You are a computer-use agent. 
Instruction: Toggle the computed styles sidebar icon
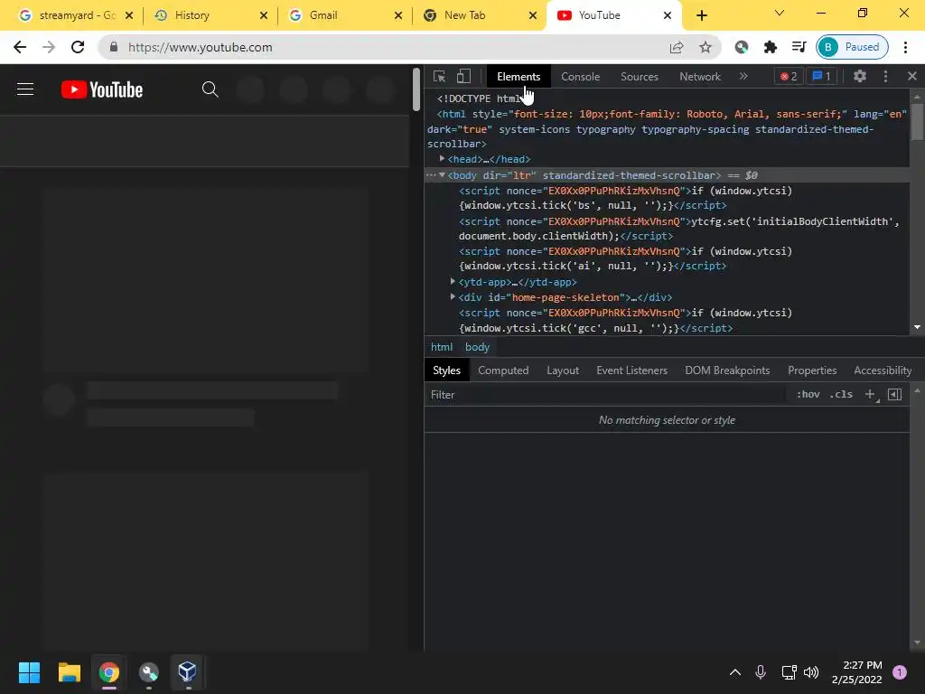895,394
